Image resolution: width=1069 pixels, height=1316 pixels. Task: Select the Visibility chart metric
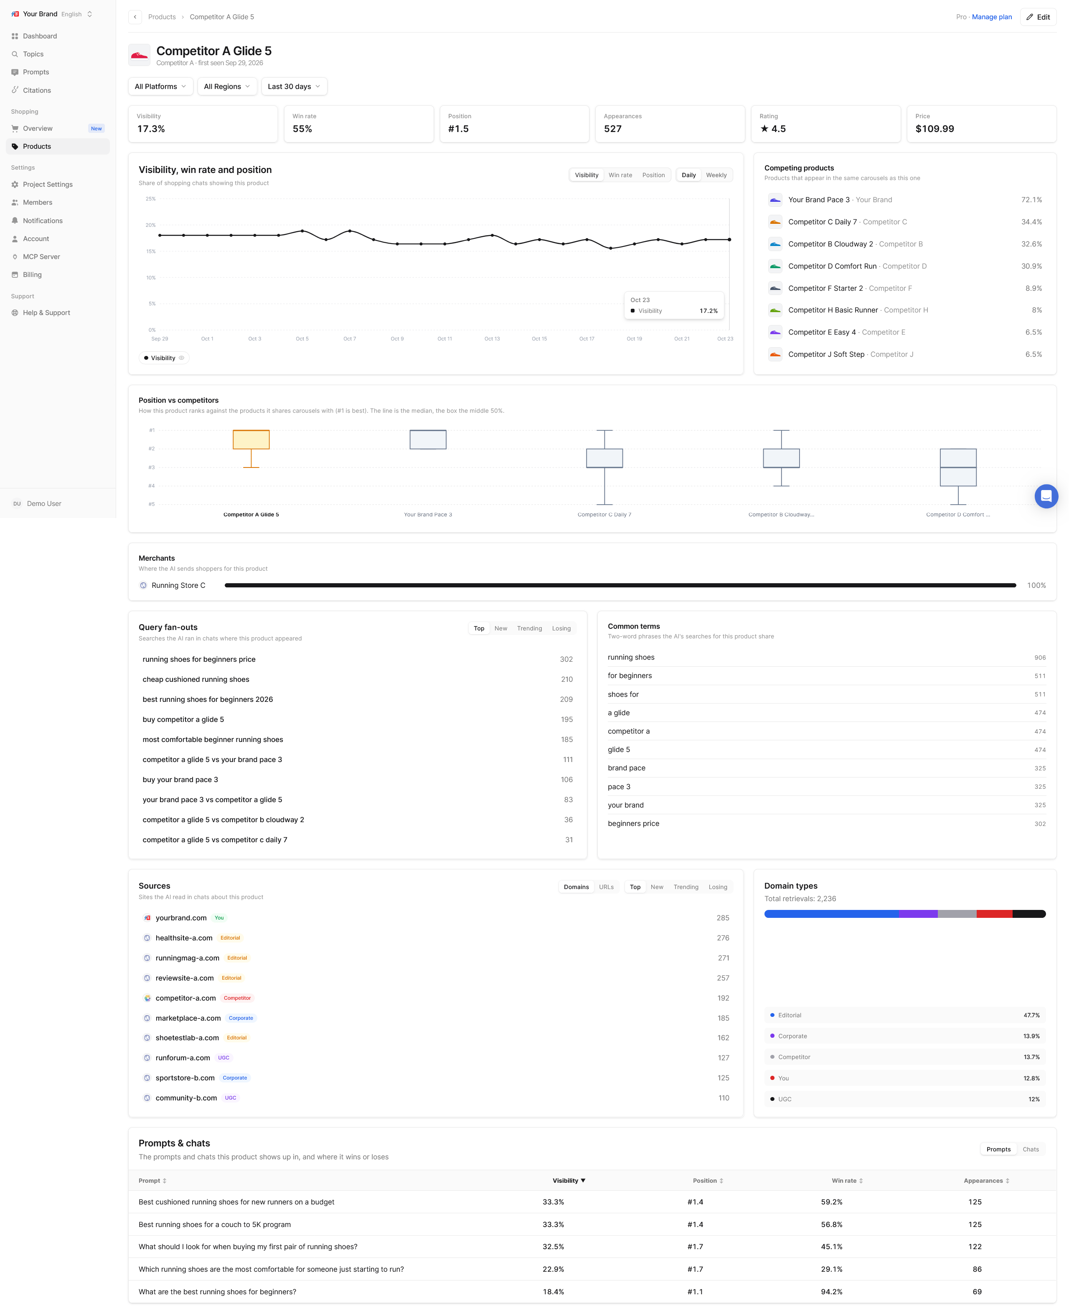[586, 175]
